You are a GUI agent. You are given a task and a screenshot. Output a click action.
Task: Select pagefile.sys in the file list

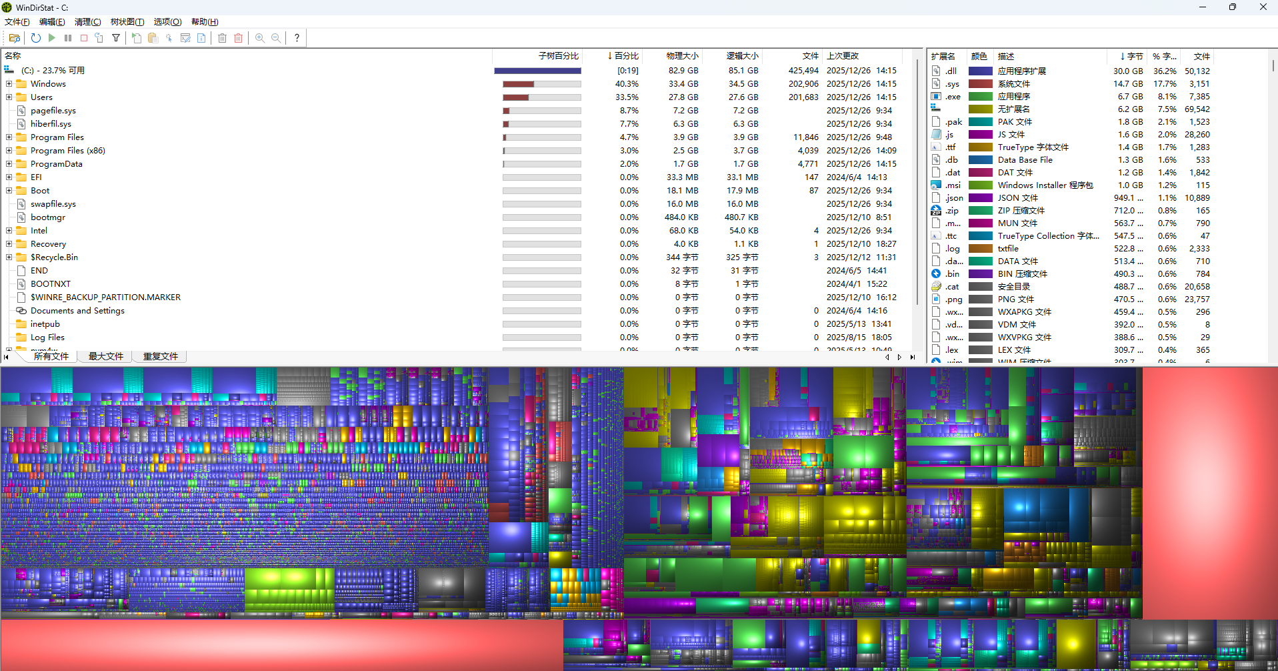[53, 111]
